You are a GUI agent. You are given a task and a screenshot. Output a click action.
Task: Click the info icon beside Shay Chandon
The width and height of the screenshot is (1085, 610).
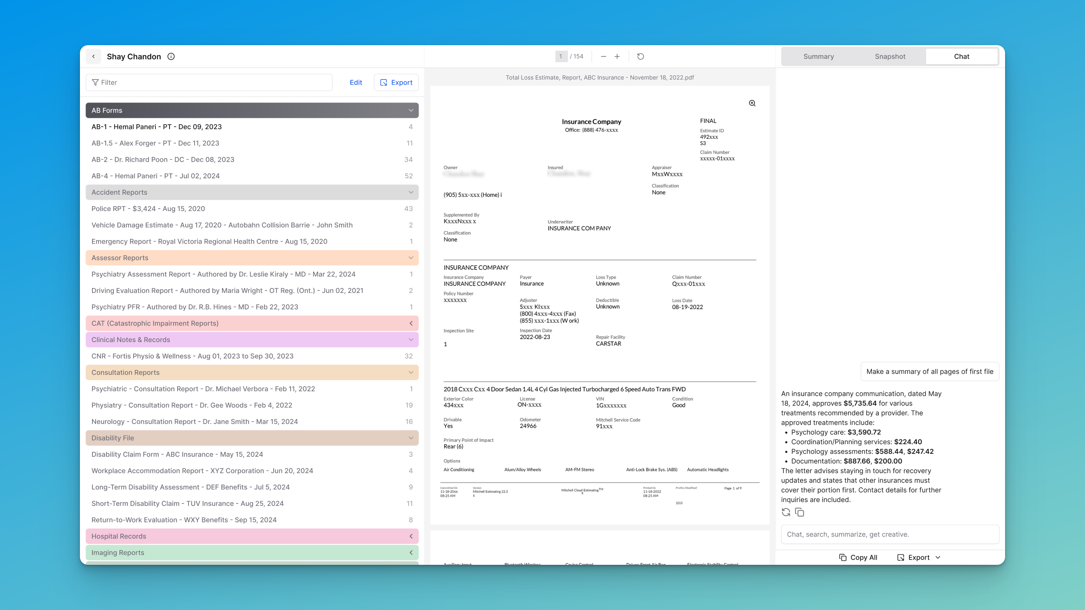171,56
